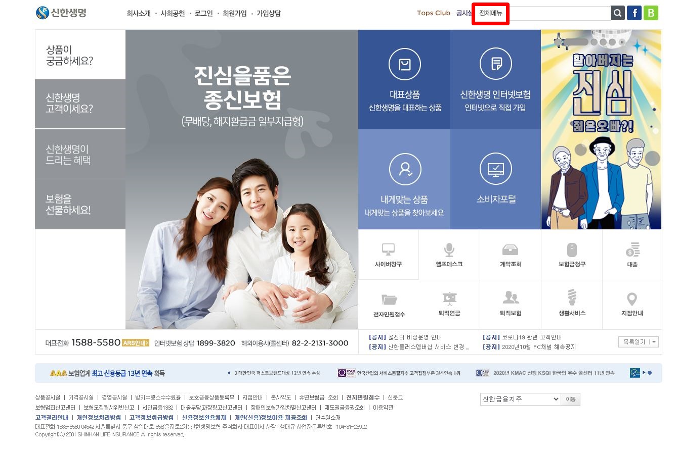Open the 신한금융지주 family site dropdown
The image size is (676, 450).
click(x=520, y=399)
